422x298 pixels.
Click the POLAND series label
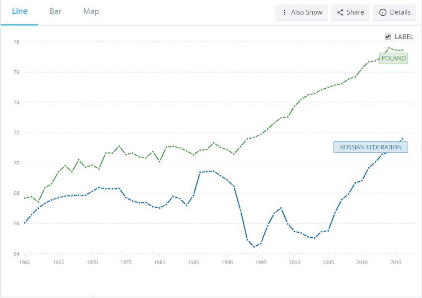click(x=394, y=58)
